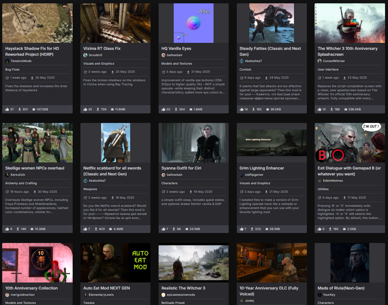Open Witcher 3 10th Anniversary Splashscreen title

(348, 51)
